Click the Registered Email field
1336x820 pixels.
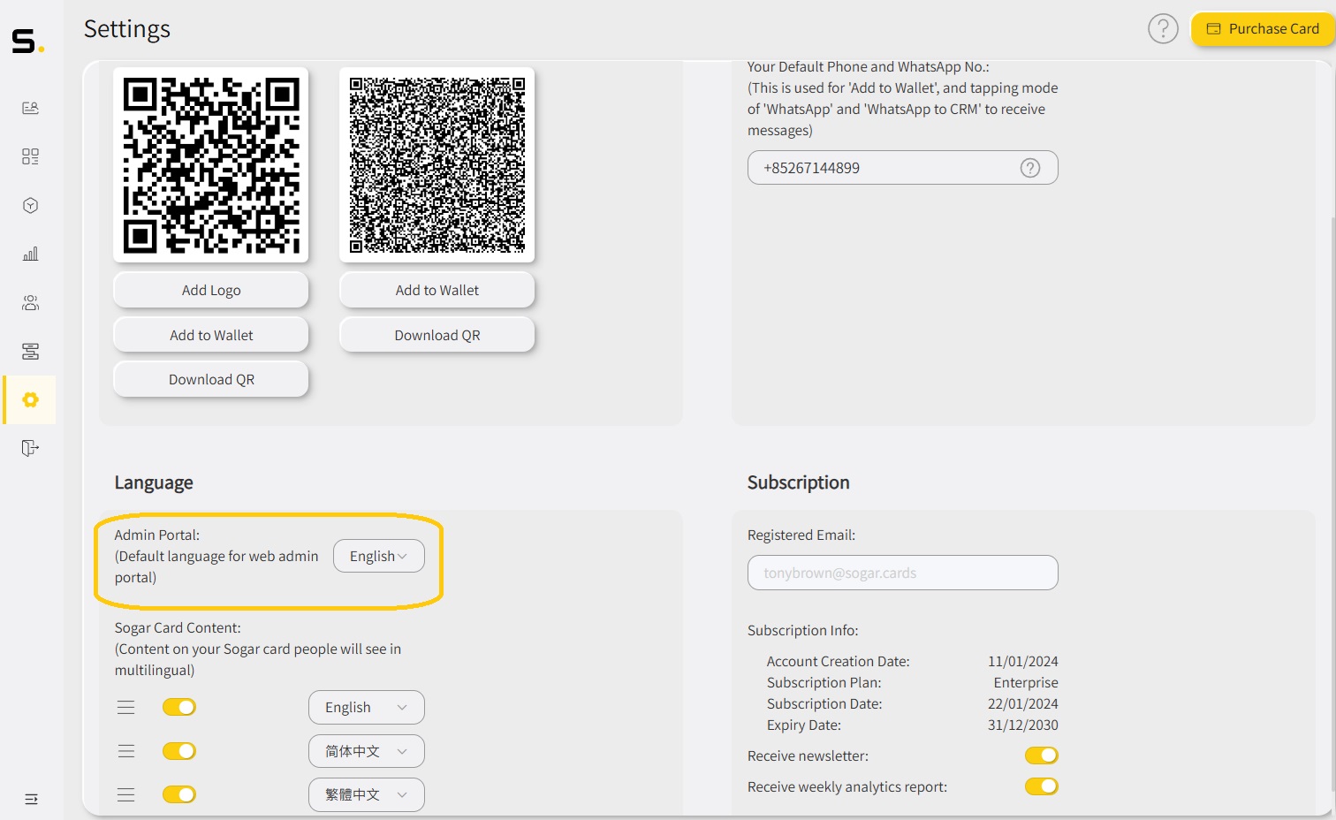point(903,573)
